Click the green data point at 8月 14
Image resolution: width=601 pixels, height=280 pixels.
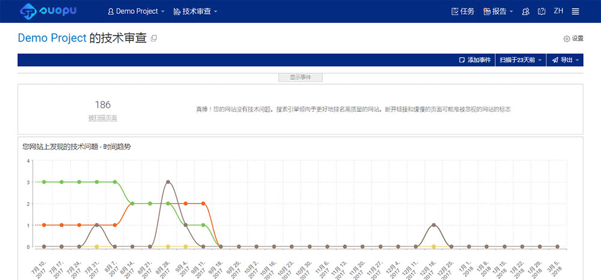[132, 204]
